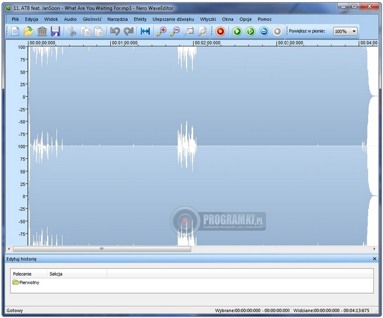Click the Gotowy status text
The height and width of the screenshot is (318, 383).
point(15,311)
